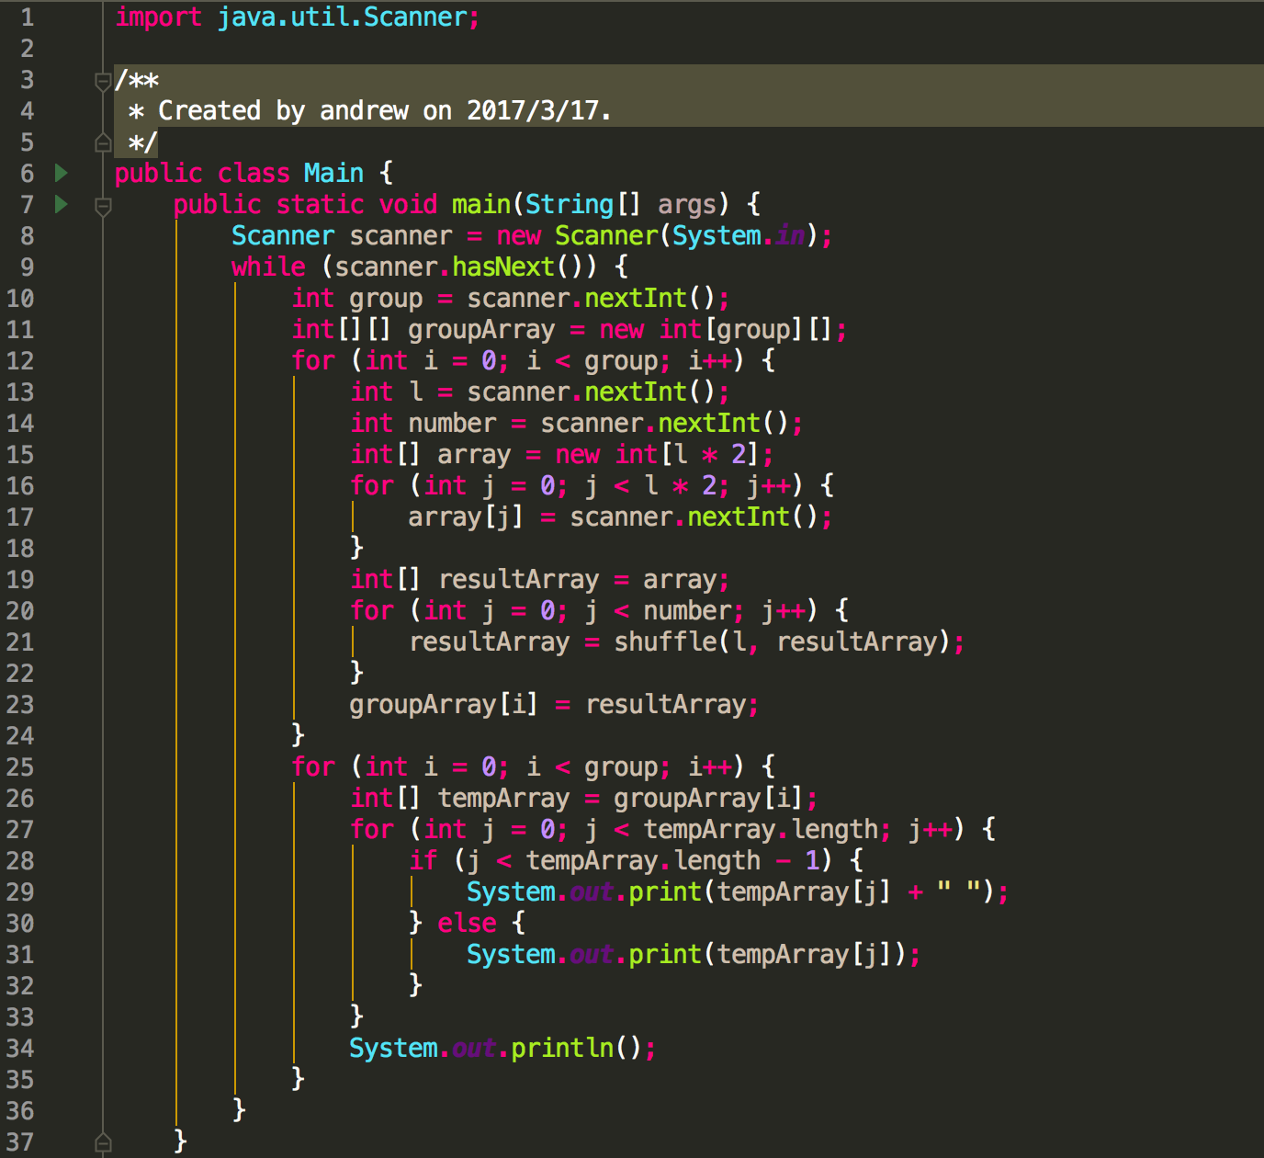Click 'print' call on line 31

click(x=665, y=955)
